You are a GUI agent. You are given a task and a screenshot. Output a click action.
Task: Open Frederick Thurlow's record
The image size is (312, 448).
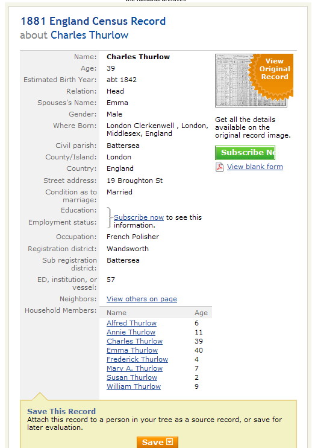[x=137, y=359]
